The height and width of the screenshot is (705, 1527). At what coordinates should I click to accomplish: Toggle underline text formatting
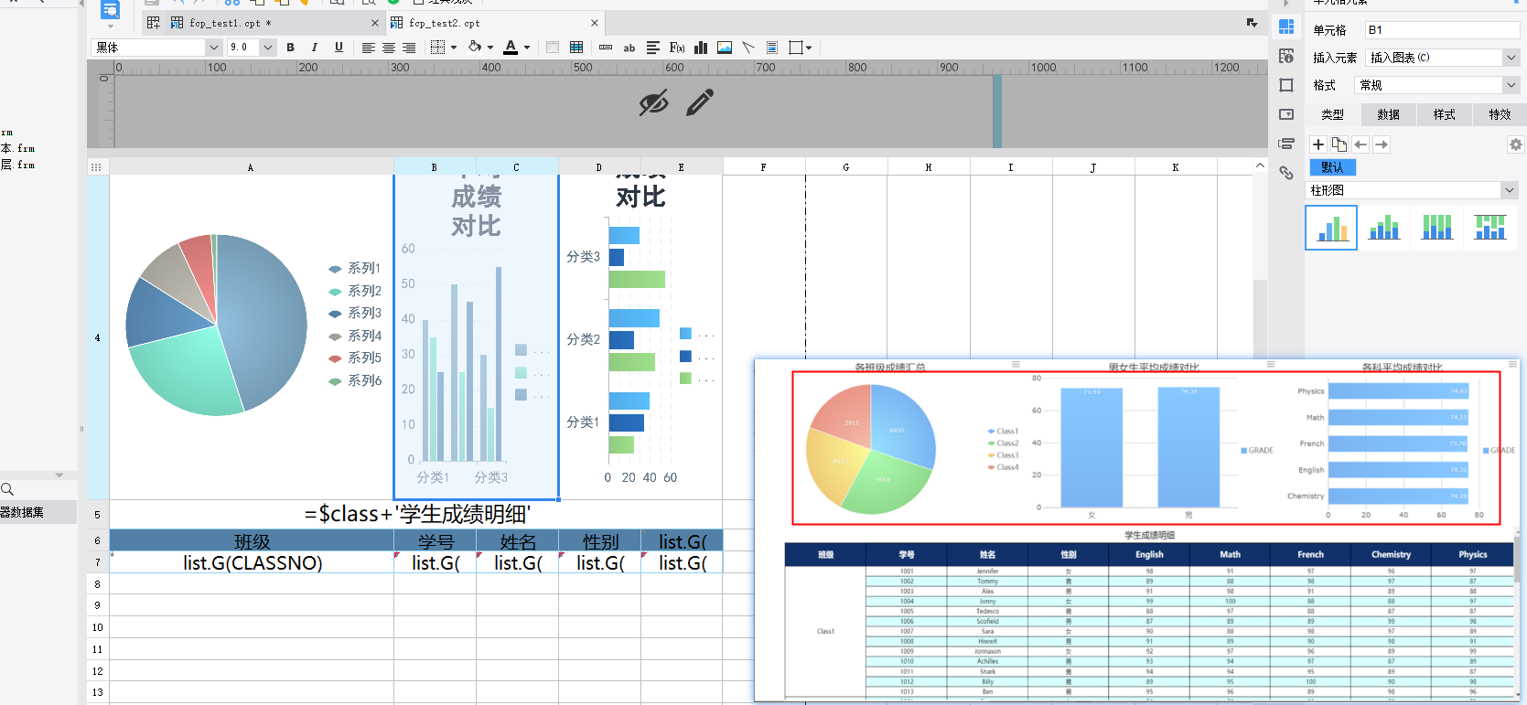pyautogui.click(x=339, y=48)
